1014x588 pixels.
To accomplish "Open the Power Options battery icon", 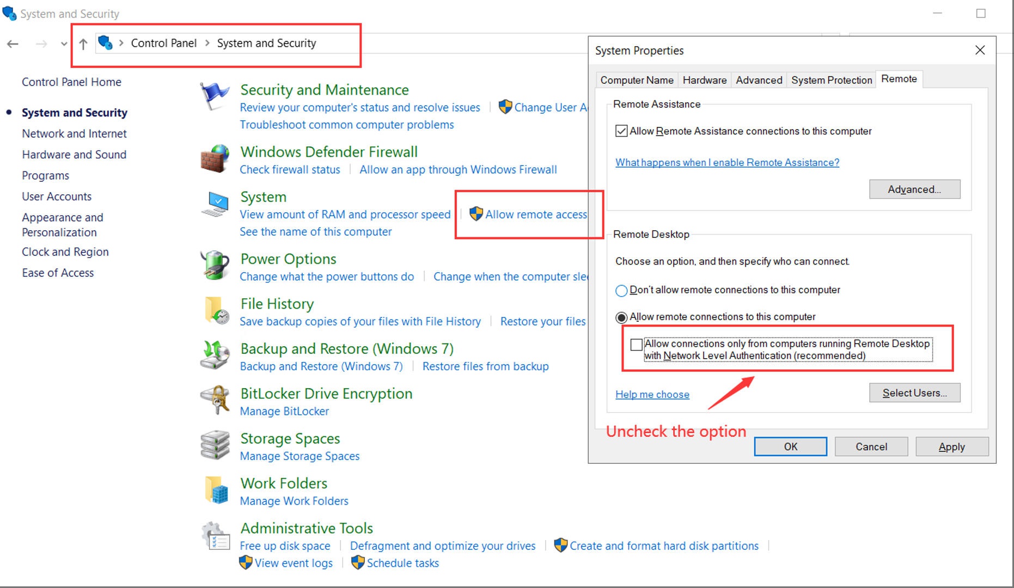I will tap(215, 265).
